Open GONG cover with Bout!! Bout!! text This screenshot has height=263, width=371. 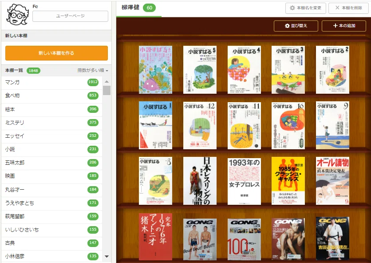tap(200, 239)
